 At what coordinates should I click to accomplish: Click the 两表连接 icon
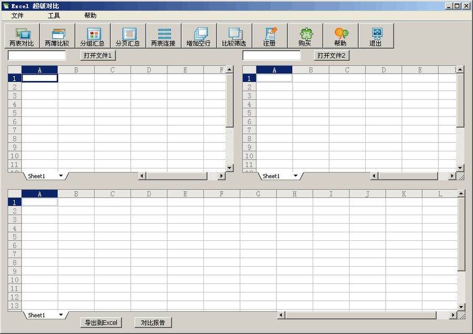click(x=163, y=35)
